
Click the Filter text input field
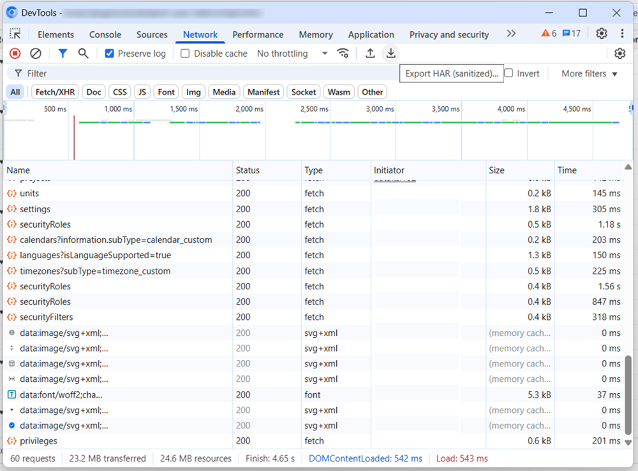[191, 73]
